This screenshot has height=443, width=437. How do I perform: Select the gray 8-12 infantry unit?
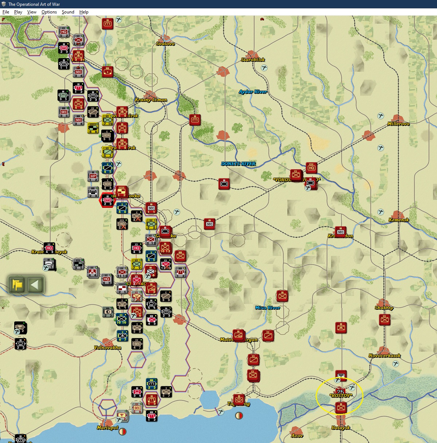151,240
